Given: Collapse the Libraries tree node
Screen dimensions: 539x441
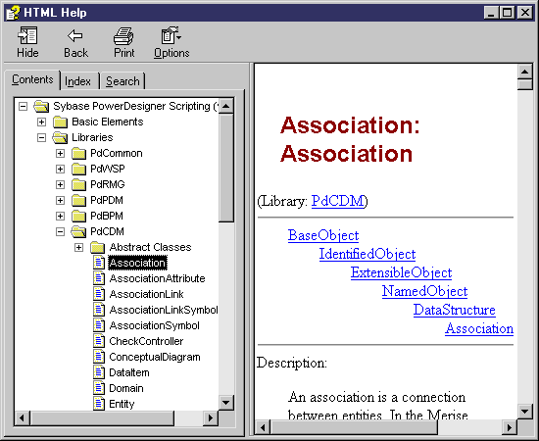Looking at the screenshot, I should (41, 137).
